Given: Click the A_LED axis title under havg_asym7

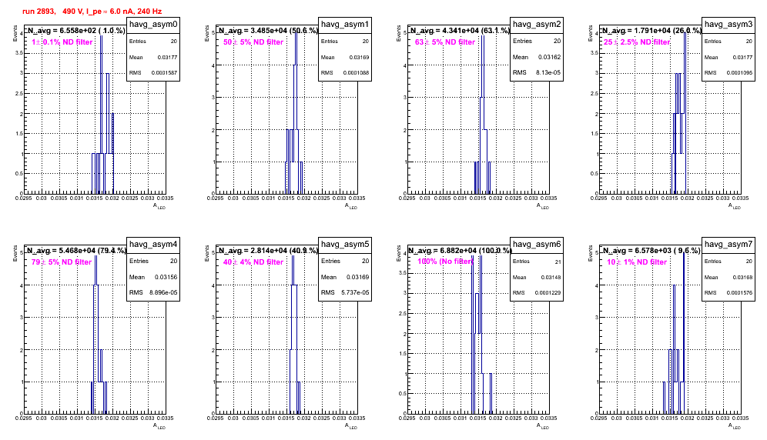Looking at the screenshot, I should click(735, 426).
